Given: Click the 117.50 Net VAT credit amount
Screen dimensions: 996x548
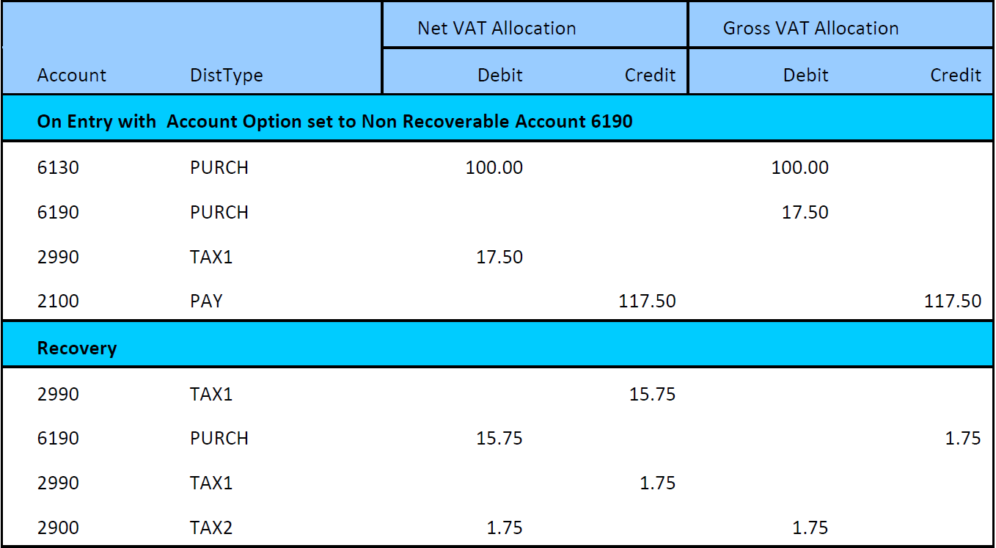Looking at the screenshot, I should click(x=647, y=301).
